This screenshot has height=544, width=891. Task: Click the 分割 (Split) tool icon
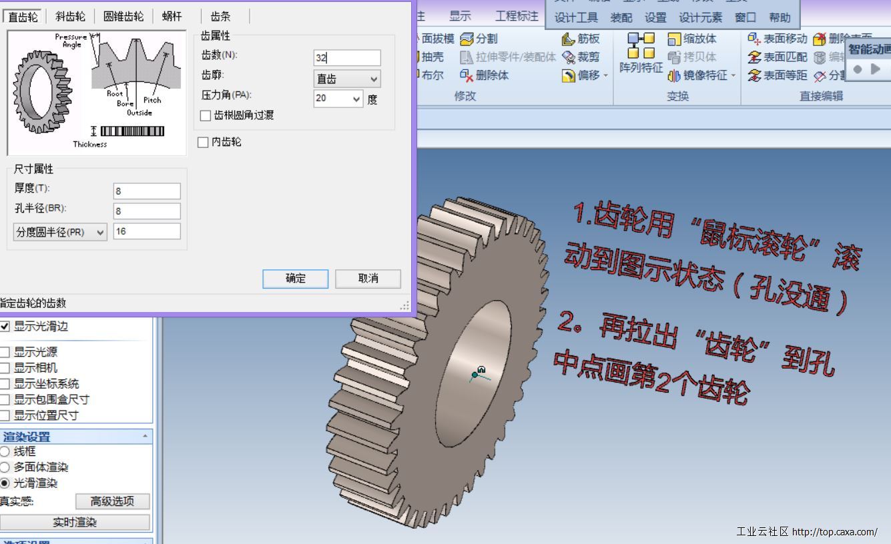(467, 39)
